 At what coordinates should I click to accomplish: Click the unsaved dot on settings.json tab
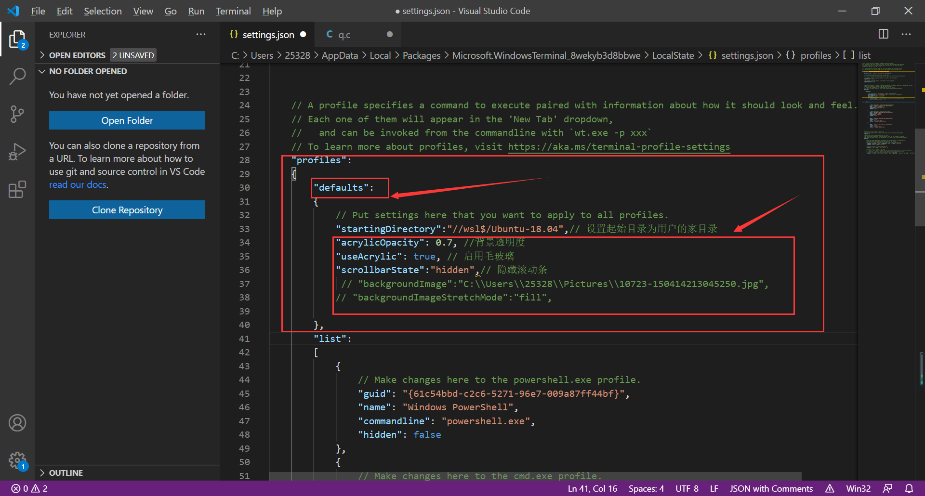pos(303,34)
